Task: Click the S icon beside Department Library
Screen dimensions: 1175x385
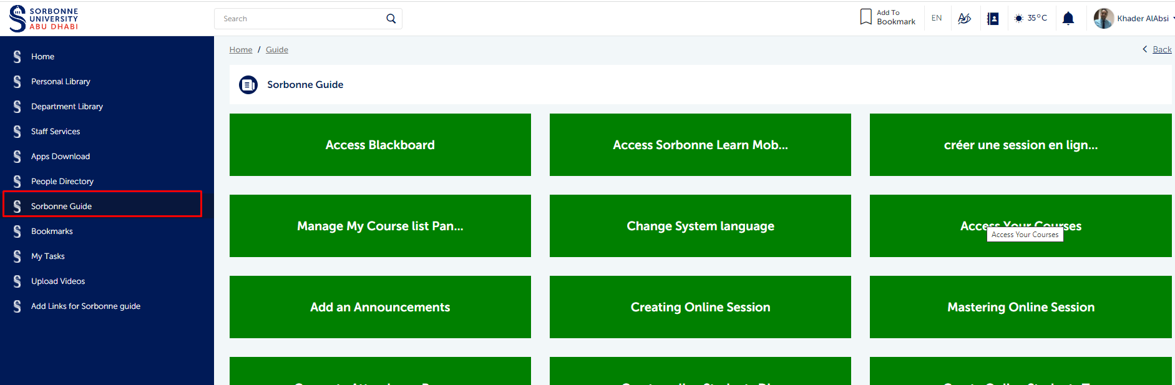Action: (17, 107)
